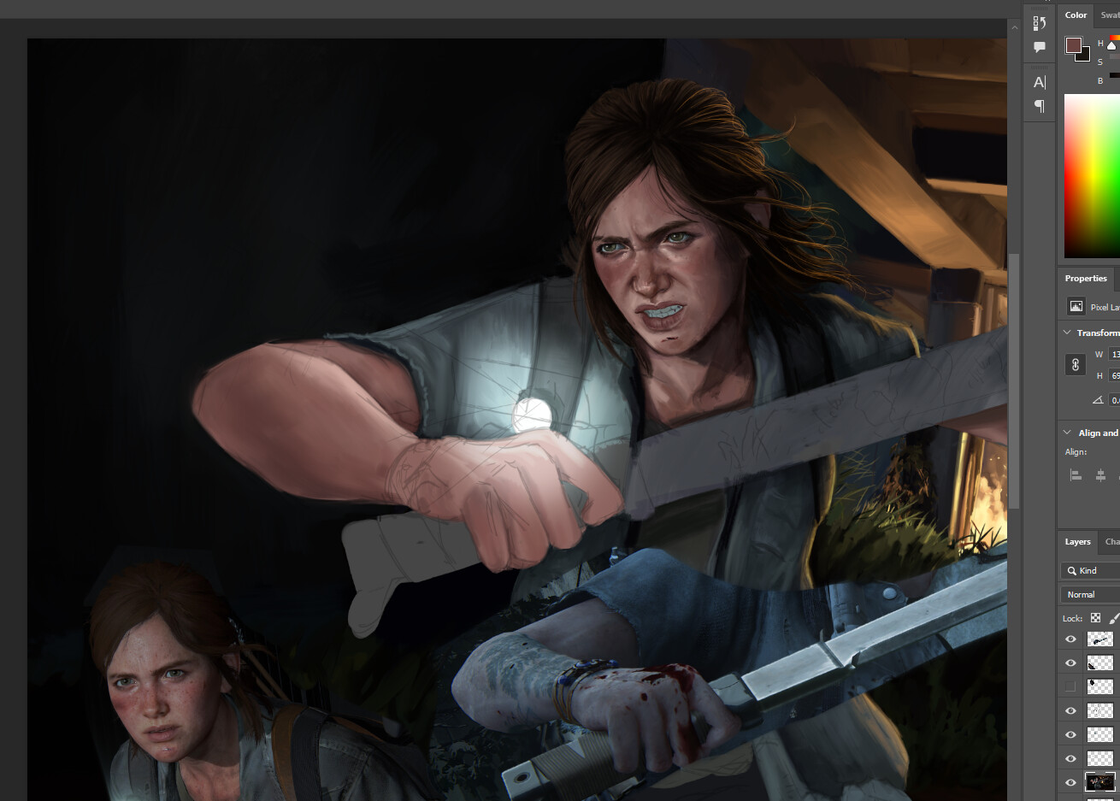Switch to the Color tab
Viewport: 1120px width, 801px height.
[x=1076, y=15]
